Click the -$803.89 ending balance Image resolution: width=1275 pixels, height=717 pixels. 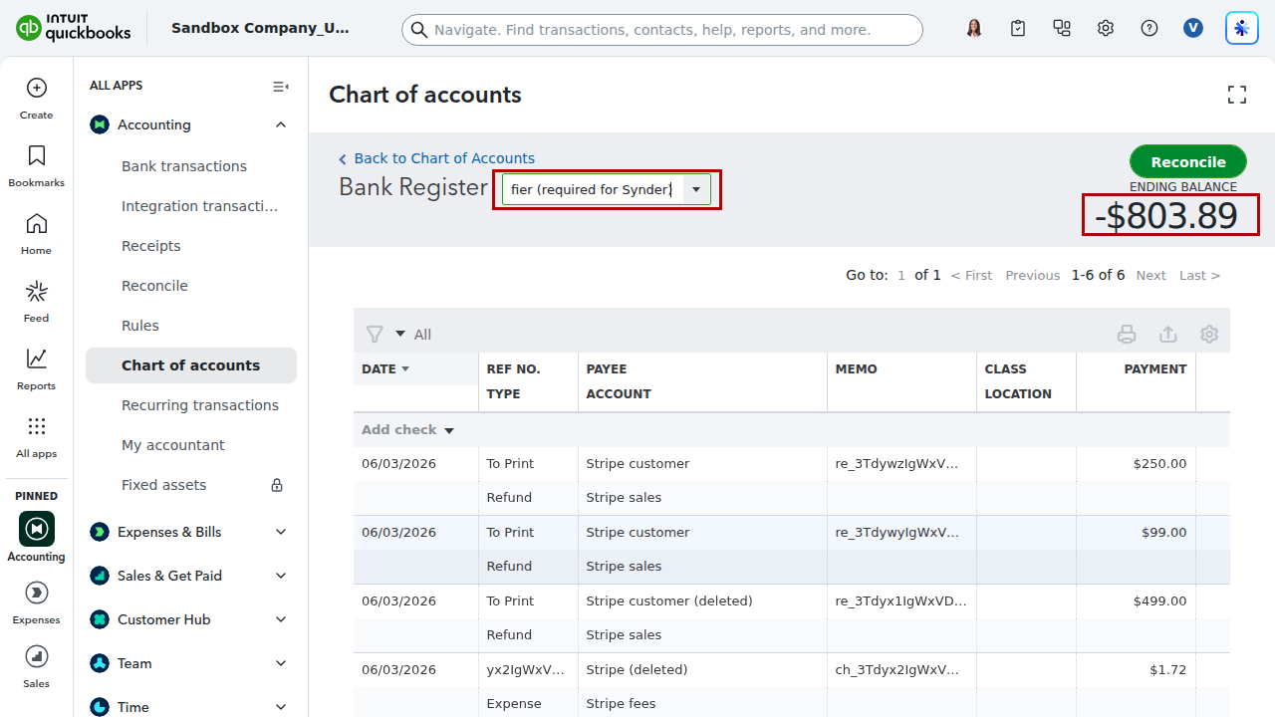click(x=1166, y=216)
